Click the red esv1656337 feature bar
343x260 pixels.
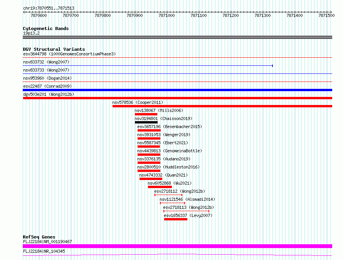click(x=176, y=219)
